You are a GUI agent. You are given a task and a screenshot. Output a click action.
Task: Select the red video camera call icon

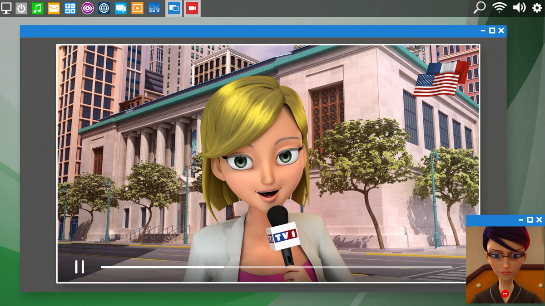pos(192,8)
